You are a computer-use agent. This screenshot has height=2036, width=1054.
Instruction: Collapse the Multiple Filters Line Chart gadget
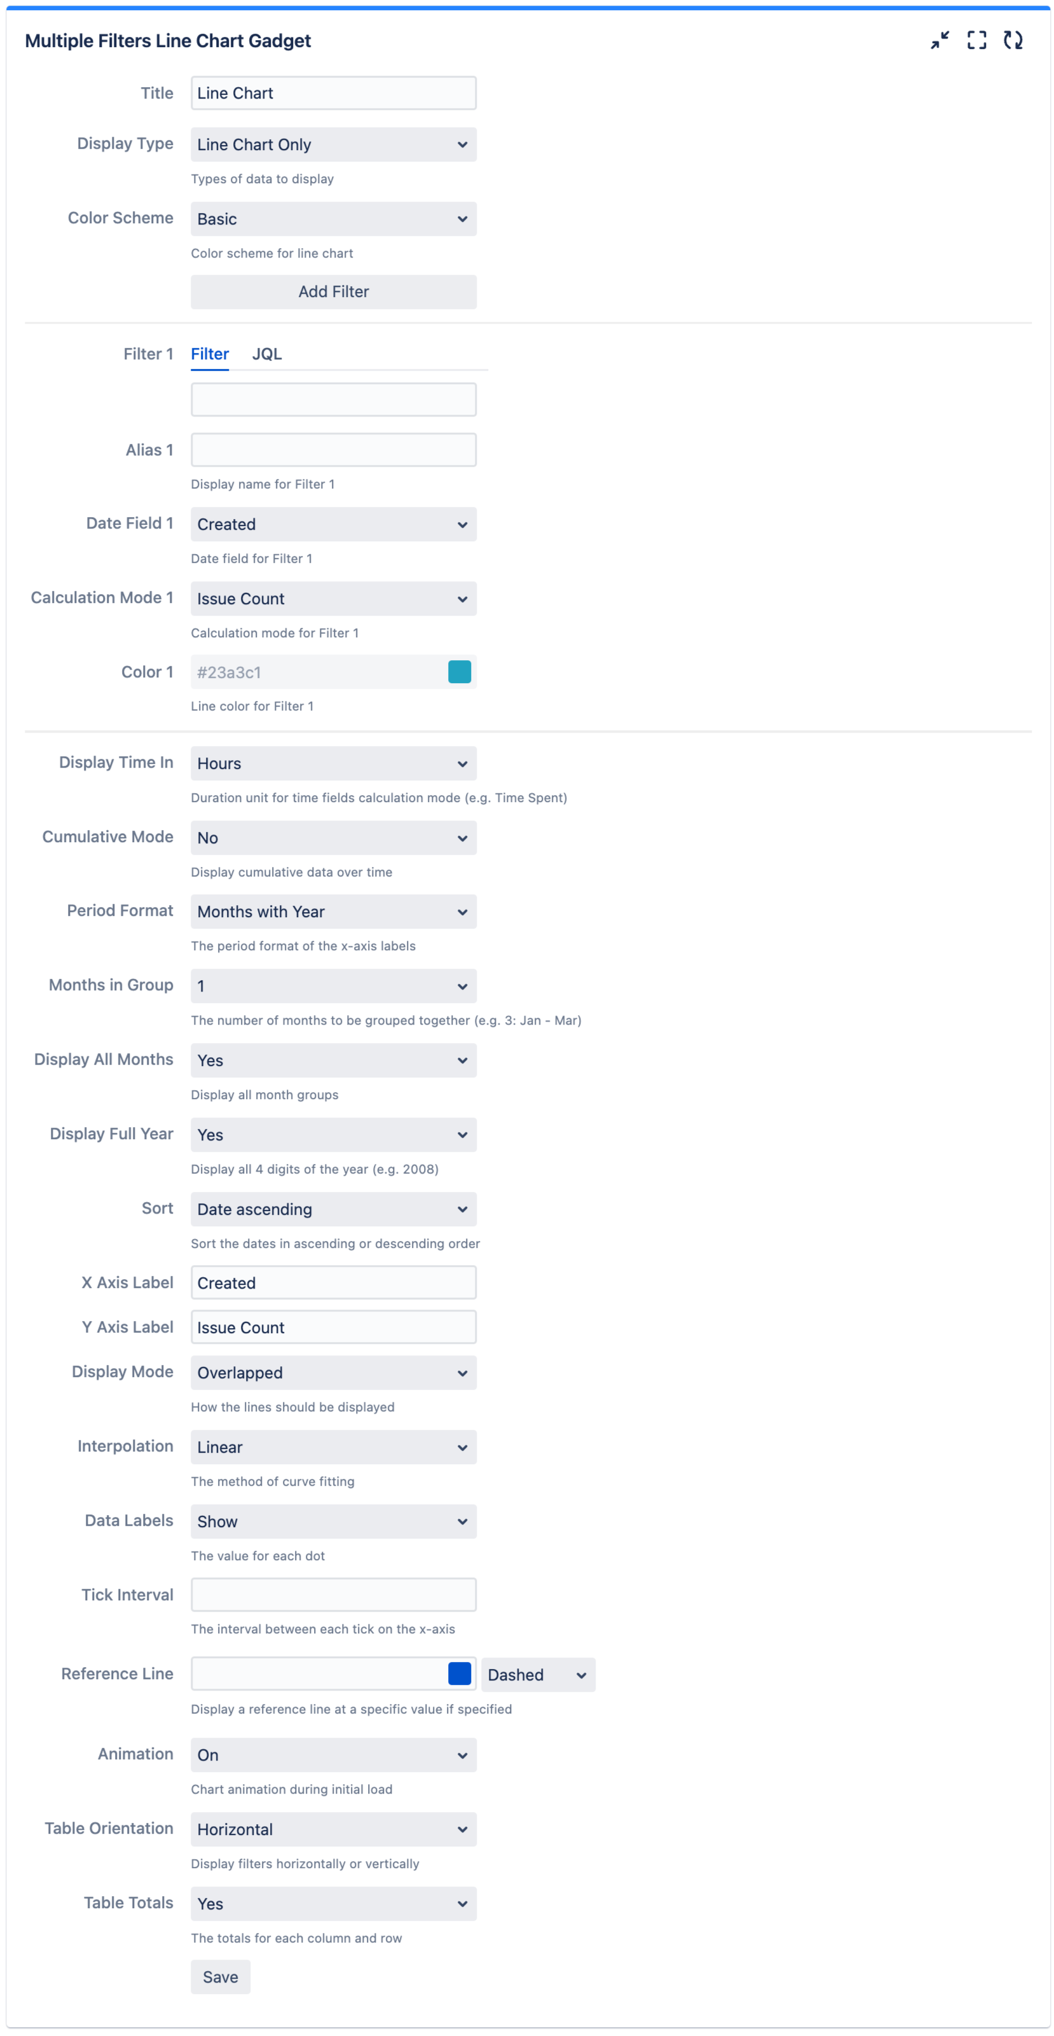coord(939,40)
